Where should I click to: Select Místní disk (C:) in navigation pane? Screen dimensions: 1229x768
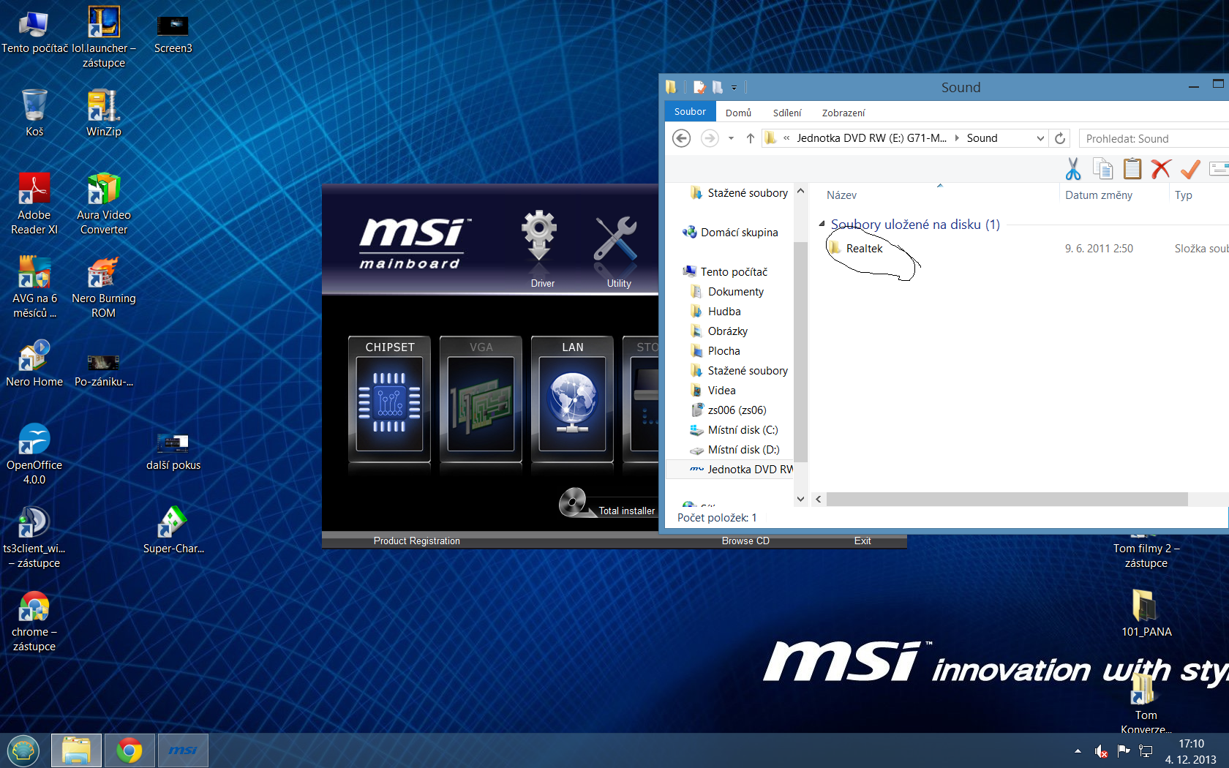[743, 430]
